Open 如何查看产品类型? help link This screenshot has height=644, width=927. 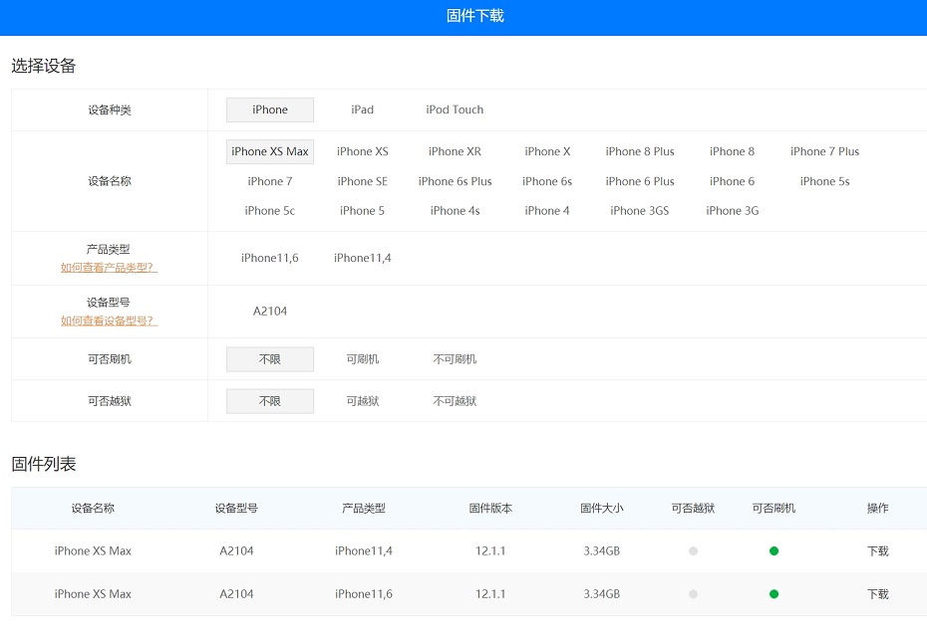[x=109, y=268]
